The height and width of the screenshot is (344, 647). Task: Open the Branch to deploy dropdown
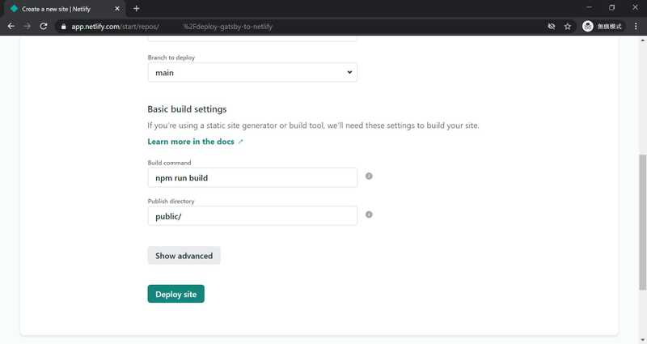coord(252,72)
